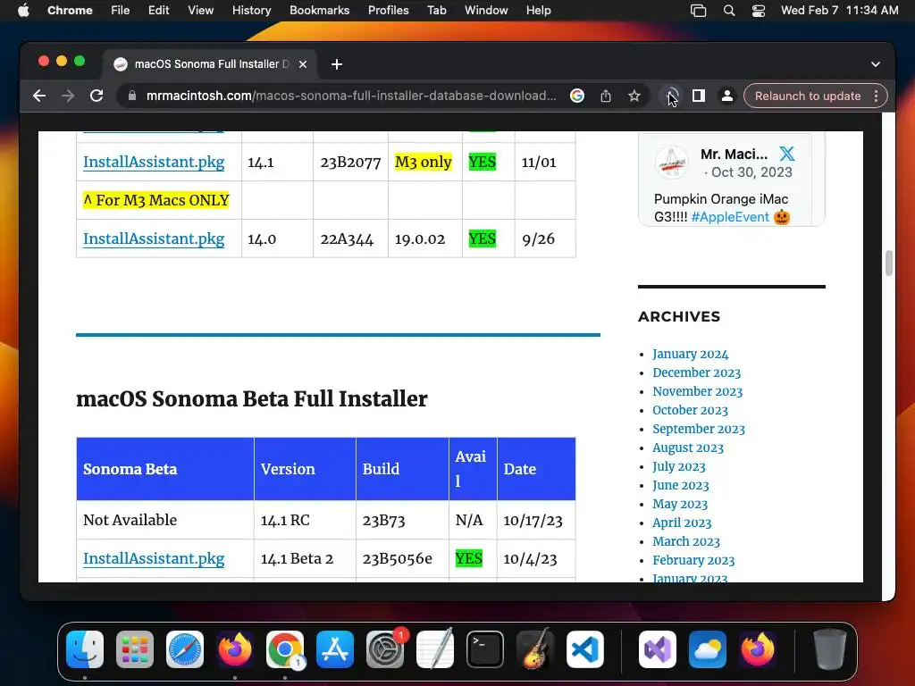Viewport: 915px width, 686px height.
Task: Click Relaunch to update button
Action: point(808,96)
